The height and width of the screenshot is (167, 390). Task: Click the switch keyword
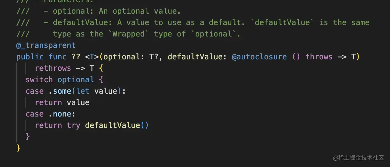click(x=39, y=80)
